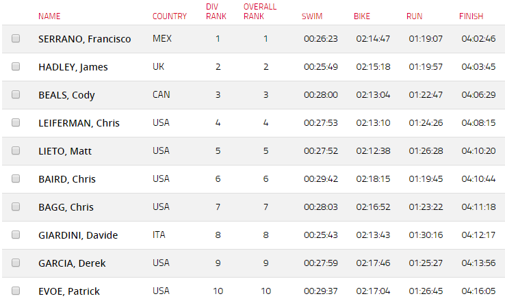Enable the checkbox for BAIRD, Chris
Screen dimensions: 505x305
[x=16, y=178]
